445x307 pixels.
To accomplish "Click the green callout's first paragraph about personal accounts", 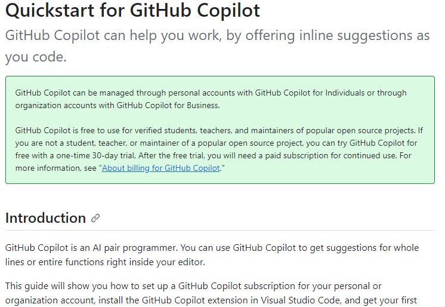I will tap(211, 99).
